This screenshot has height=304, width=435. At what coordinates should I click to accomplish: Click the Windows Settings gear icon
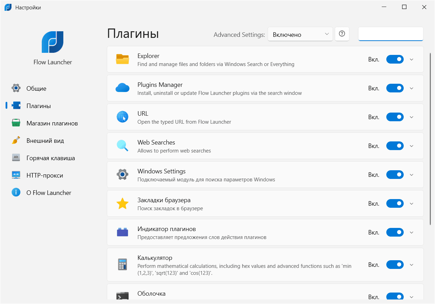click(122, 175)
